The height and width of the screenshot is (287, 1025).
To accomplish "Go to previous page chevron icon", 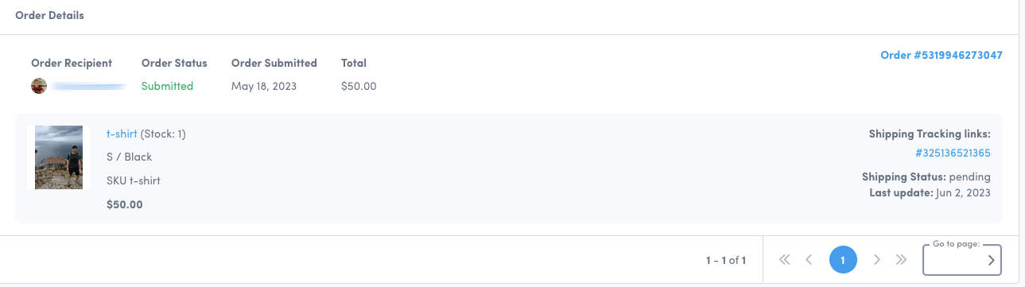I will [x=809, y=259].
